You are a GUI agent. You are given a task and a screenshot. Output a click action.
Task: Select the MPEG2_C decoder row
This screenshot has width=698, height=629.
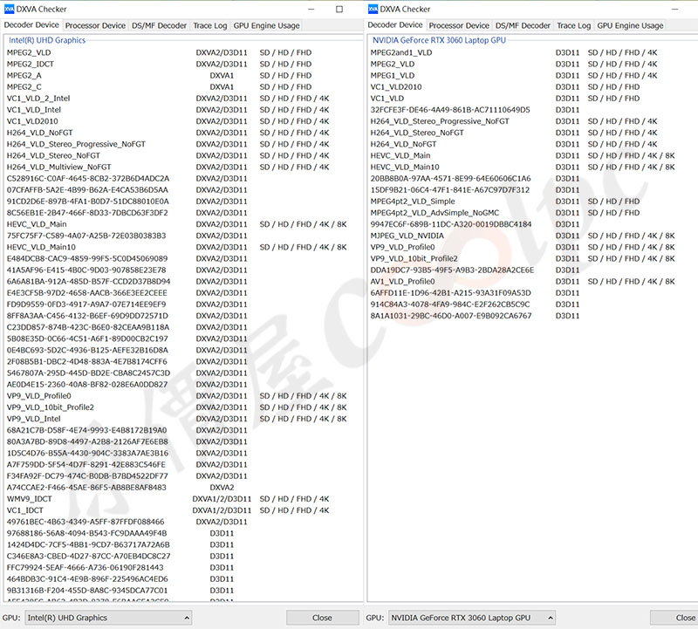tap(160, 87)
